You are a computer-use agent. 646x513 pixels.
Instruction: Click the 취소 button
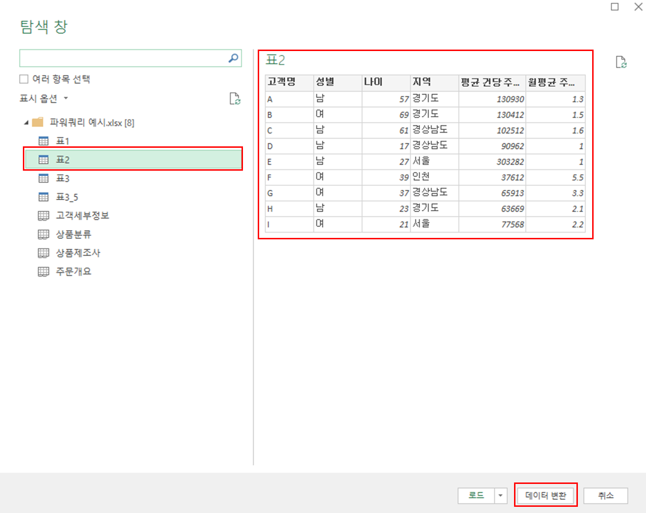tap(606, 496)
